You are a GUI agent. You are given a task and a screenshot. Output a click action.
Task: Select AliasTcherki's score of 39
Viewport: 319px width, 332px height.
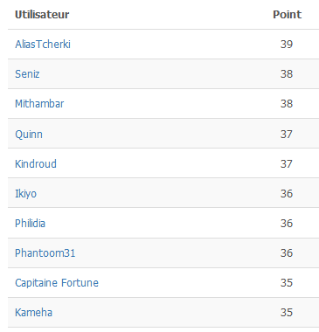[287, 45]
